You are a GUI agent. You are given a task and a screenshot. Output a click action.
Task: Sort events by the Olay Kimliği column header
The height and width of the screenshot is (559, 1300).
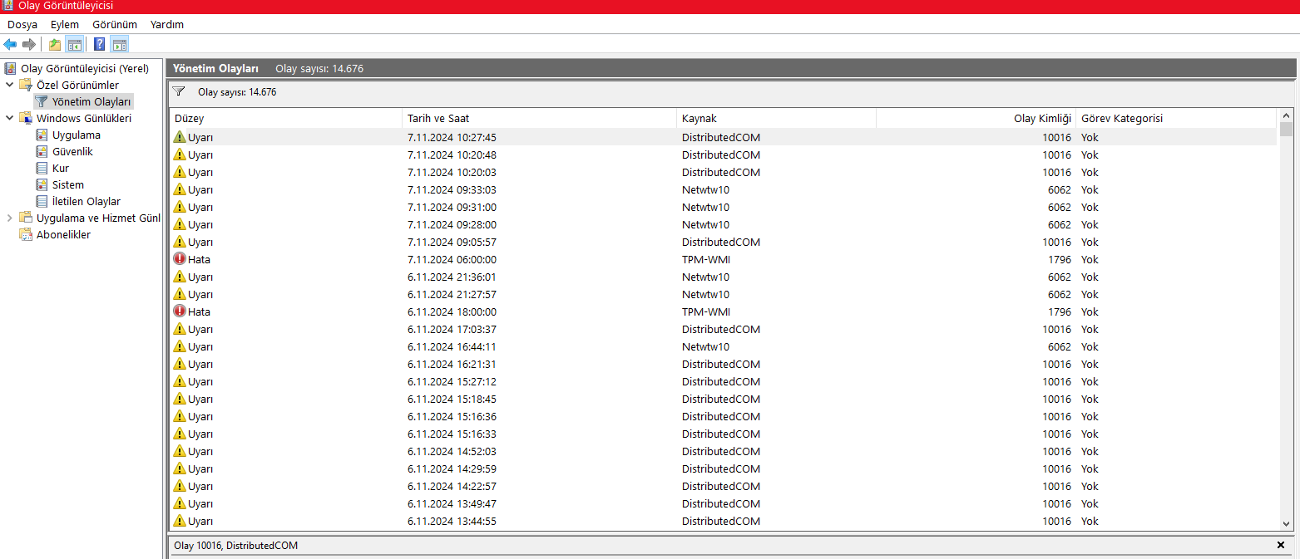point(976,118)
